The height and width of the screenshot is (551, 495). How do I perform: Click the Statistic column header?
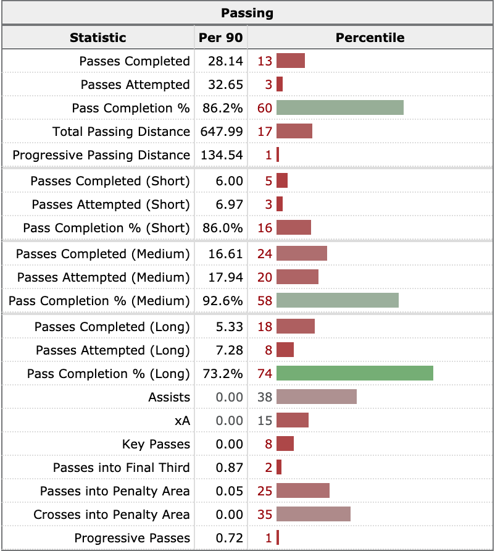98,38
